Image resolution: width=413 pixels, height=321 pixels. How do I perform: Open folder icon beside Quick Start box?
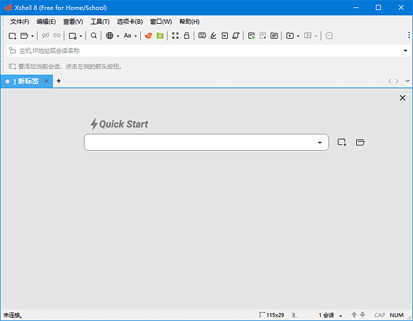click(x=360, y=142)
